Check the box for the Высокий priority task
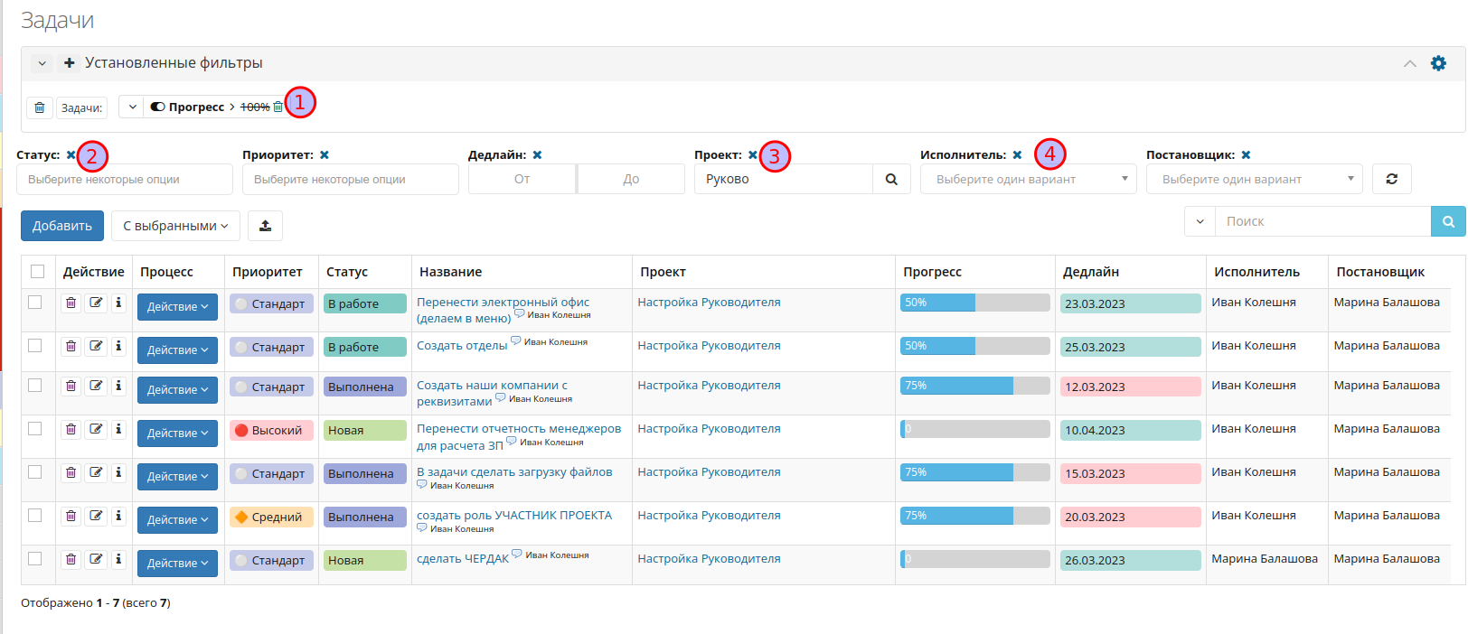Image resolution: width=1468 pixels, height=634 pixels. coord(34,428)
